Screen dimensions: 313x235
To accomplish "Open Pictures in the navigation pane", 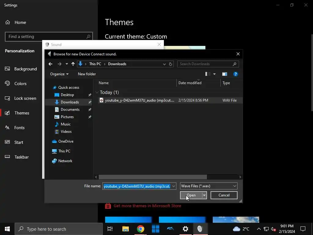I will point(67,117).
